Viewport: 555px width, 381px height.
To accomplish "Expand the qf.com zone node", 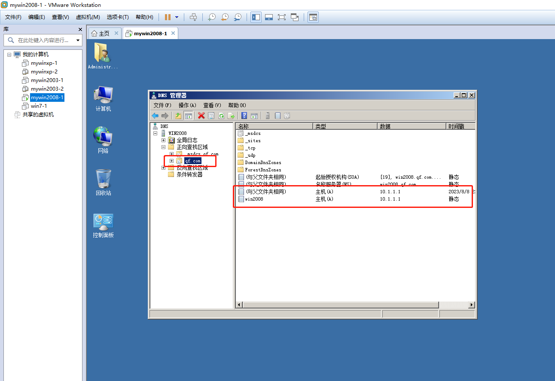I will tap(171, 161).
